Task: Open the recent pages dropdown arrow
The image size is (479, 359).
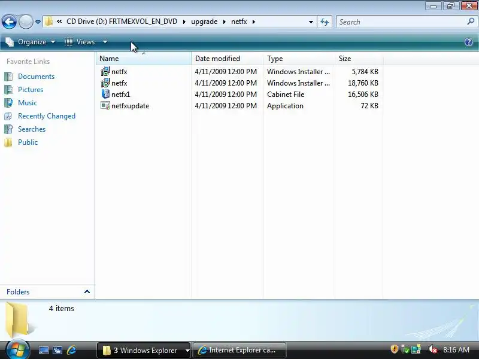Action: pyautogui.click(x=38, y=22)
